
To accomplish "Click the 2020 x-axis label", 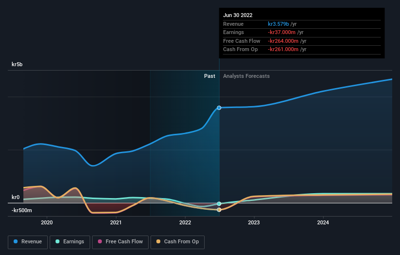I will point(47,222).
